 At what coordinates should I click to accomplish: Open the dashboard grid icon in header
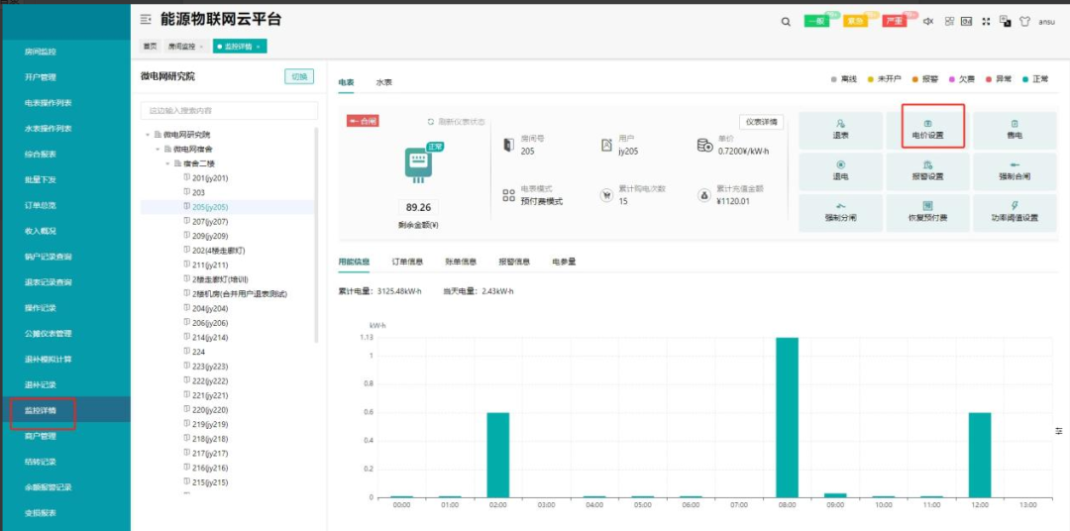click(x=949, y=21)
